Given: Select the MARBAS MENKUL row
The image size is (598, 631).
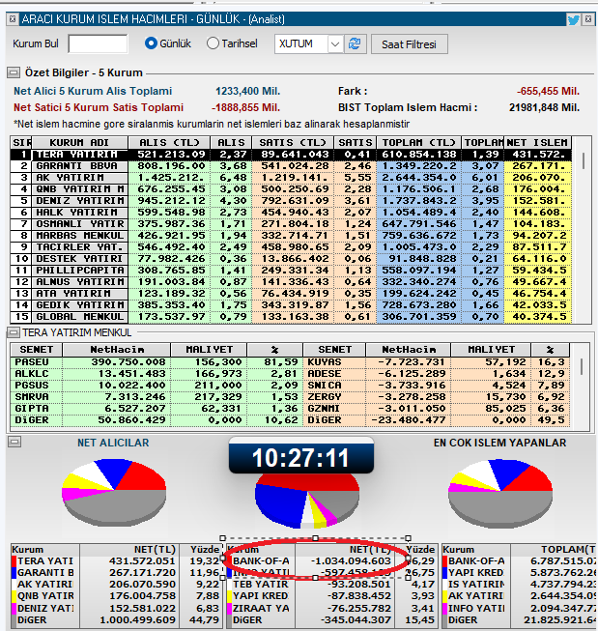Looking at the screenshot, I should 291,236.
